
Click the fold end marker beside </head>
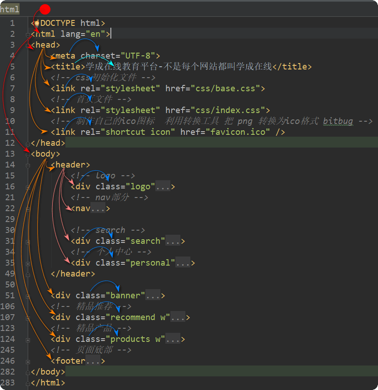point(28,143)
